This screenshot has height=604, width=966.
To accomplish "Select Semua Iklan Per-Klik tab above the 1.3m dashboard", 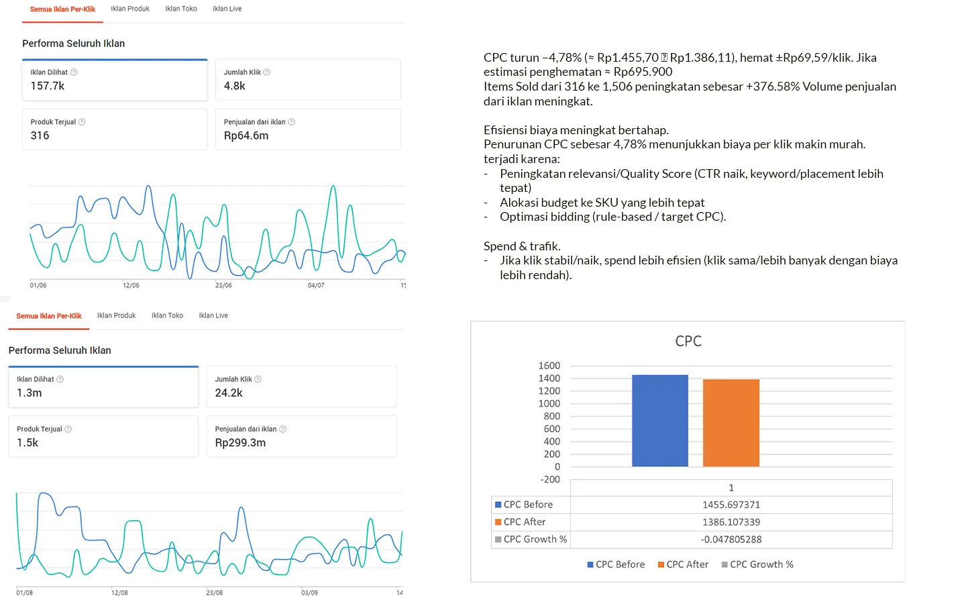I will click(x=49, y=315).
